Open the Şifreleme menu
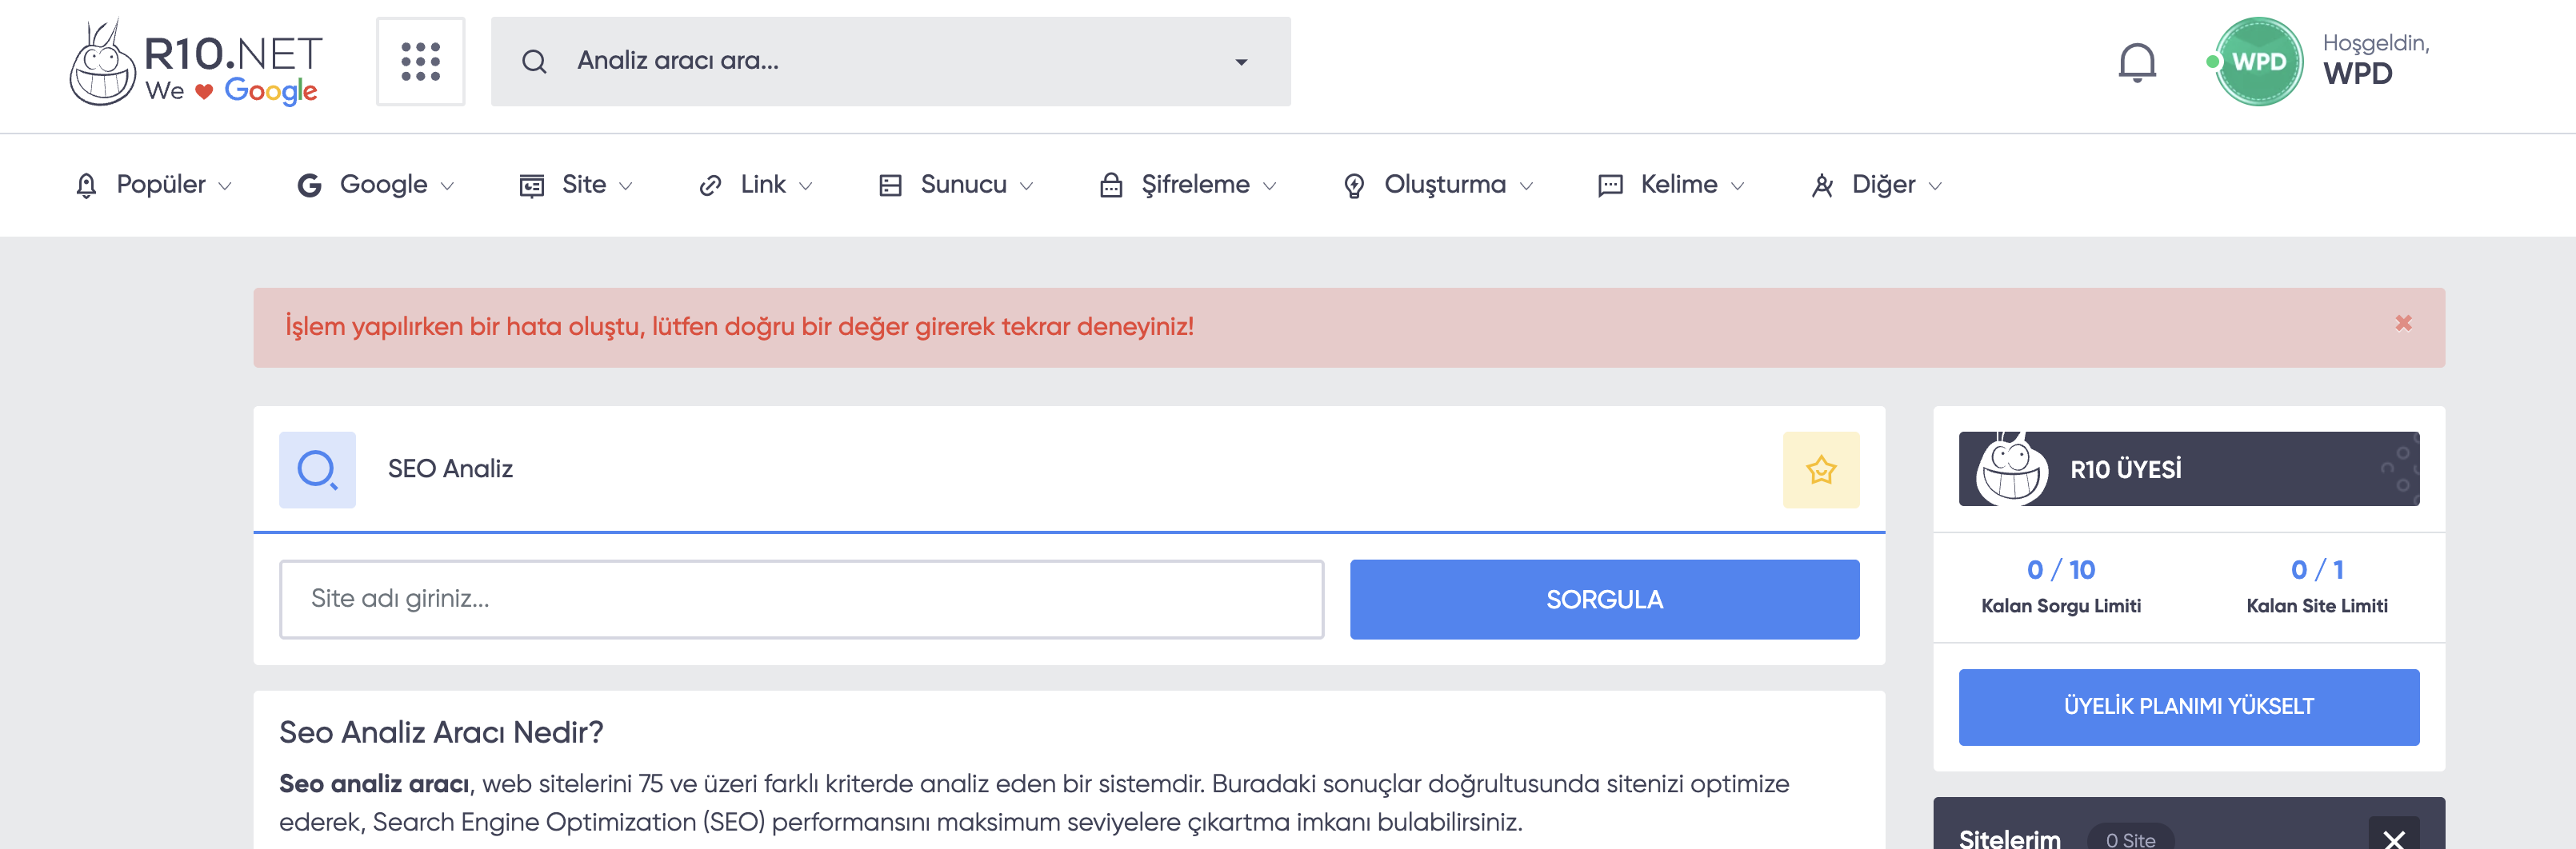The height and width of the screenshot is (849, 2576). pyautogui.click(x=1188, y=185)
